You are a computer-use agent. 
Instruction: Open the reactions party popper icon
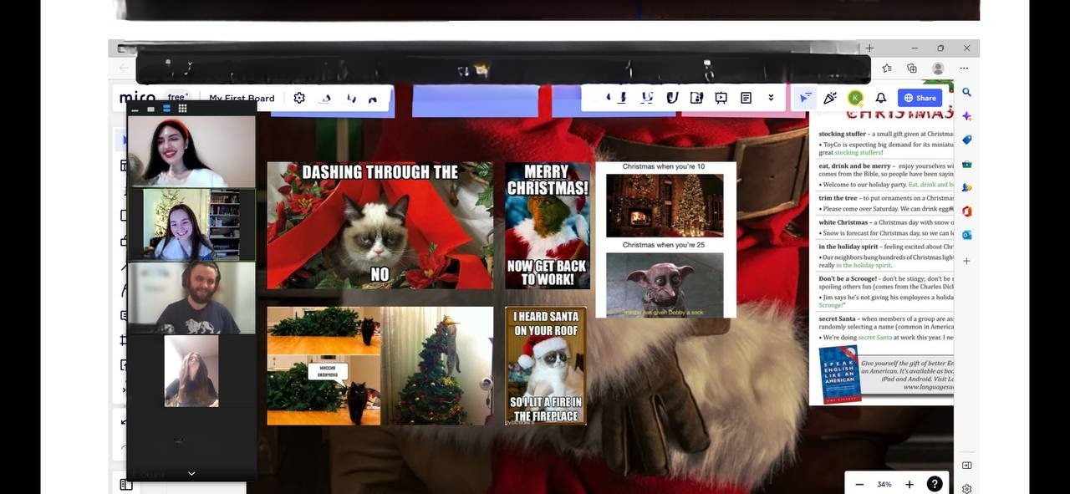click(x=830, y=98)
